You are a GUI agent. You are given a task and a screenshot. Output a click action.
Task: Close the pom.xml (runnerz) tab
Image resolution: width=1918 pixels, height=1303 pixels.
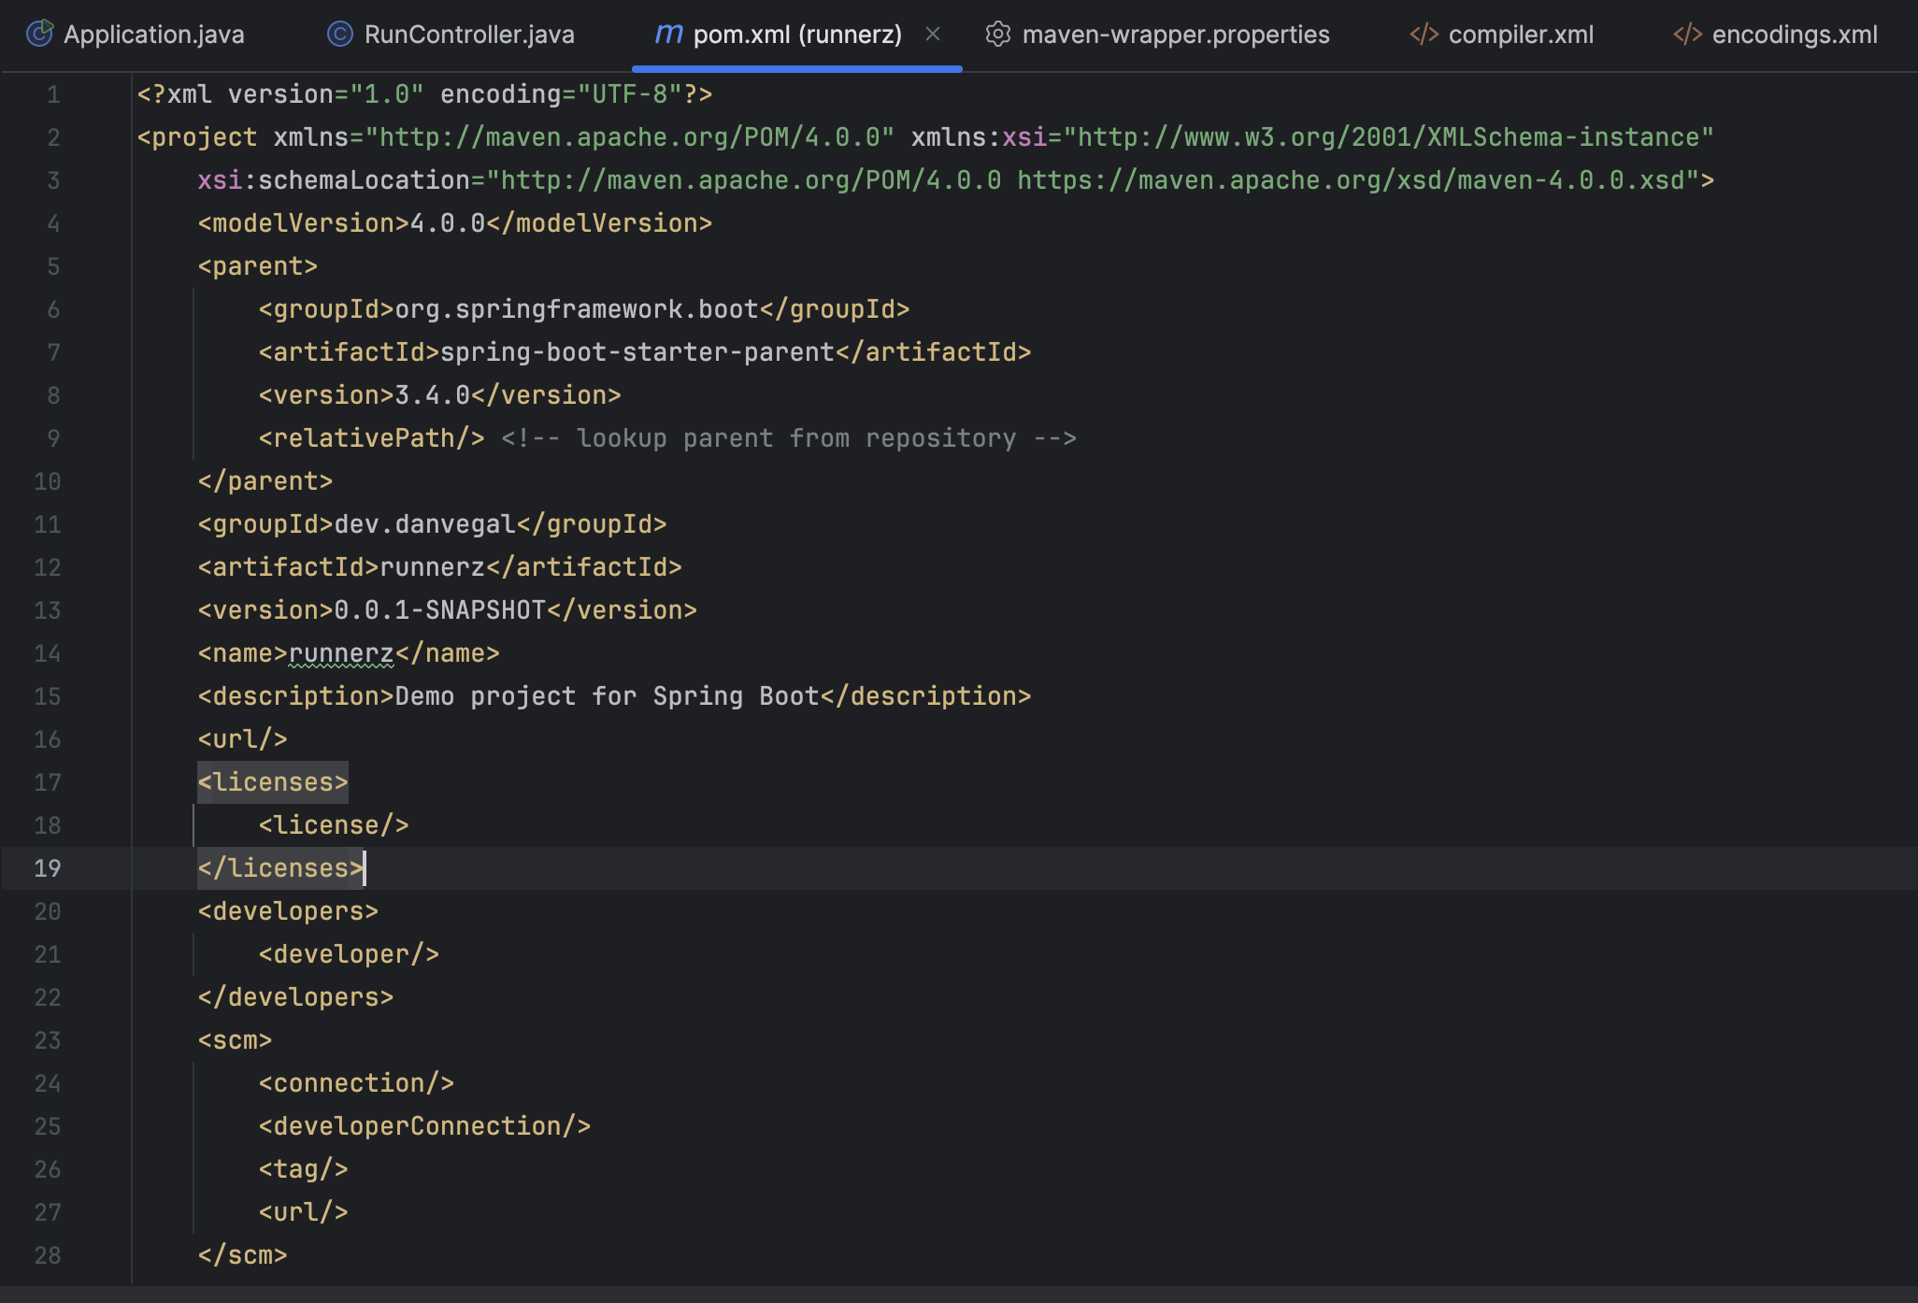[x=932, y=35]
